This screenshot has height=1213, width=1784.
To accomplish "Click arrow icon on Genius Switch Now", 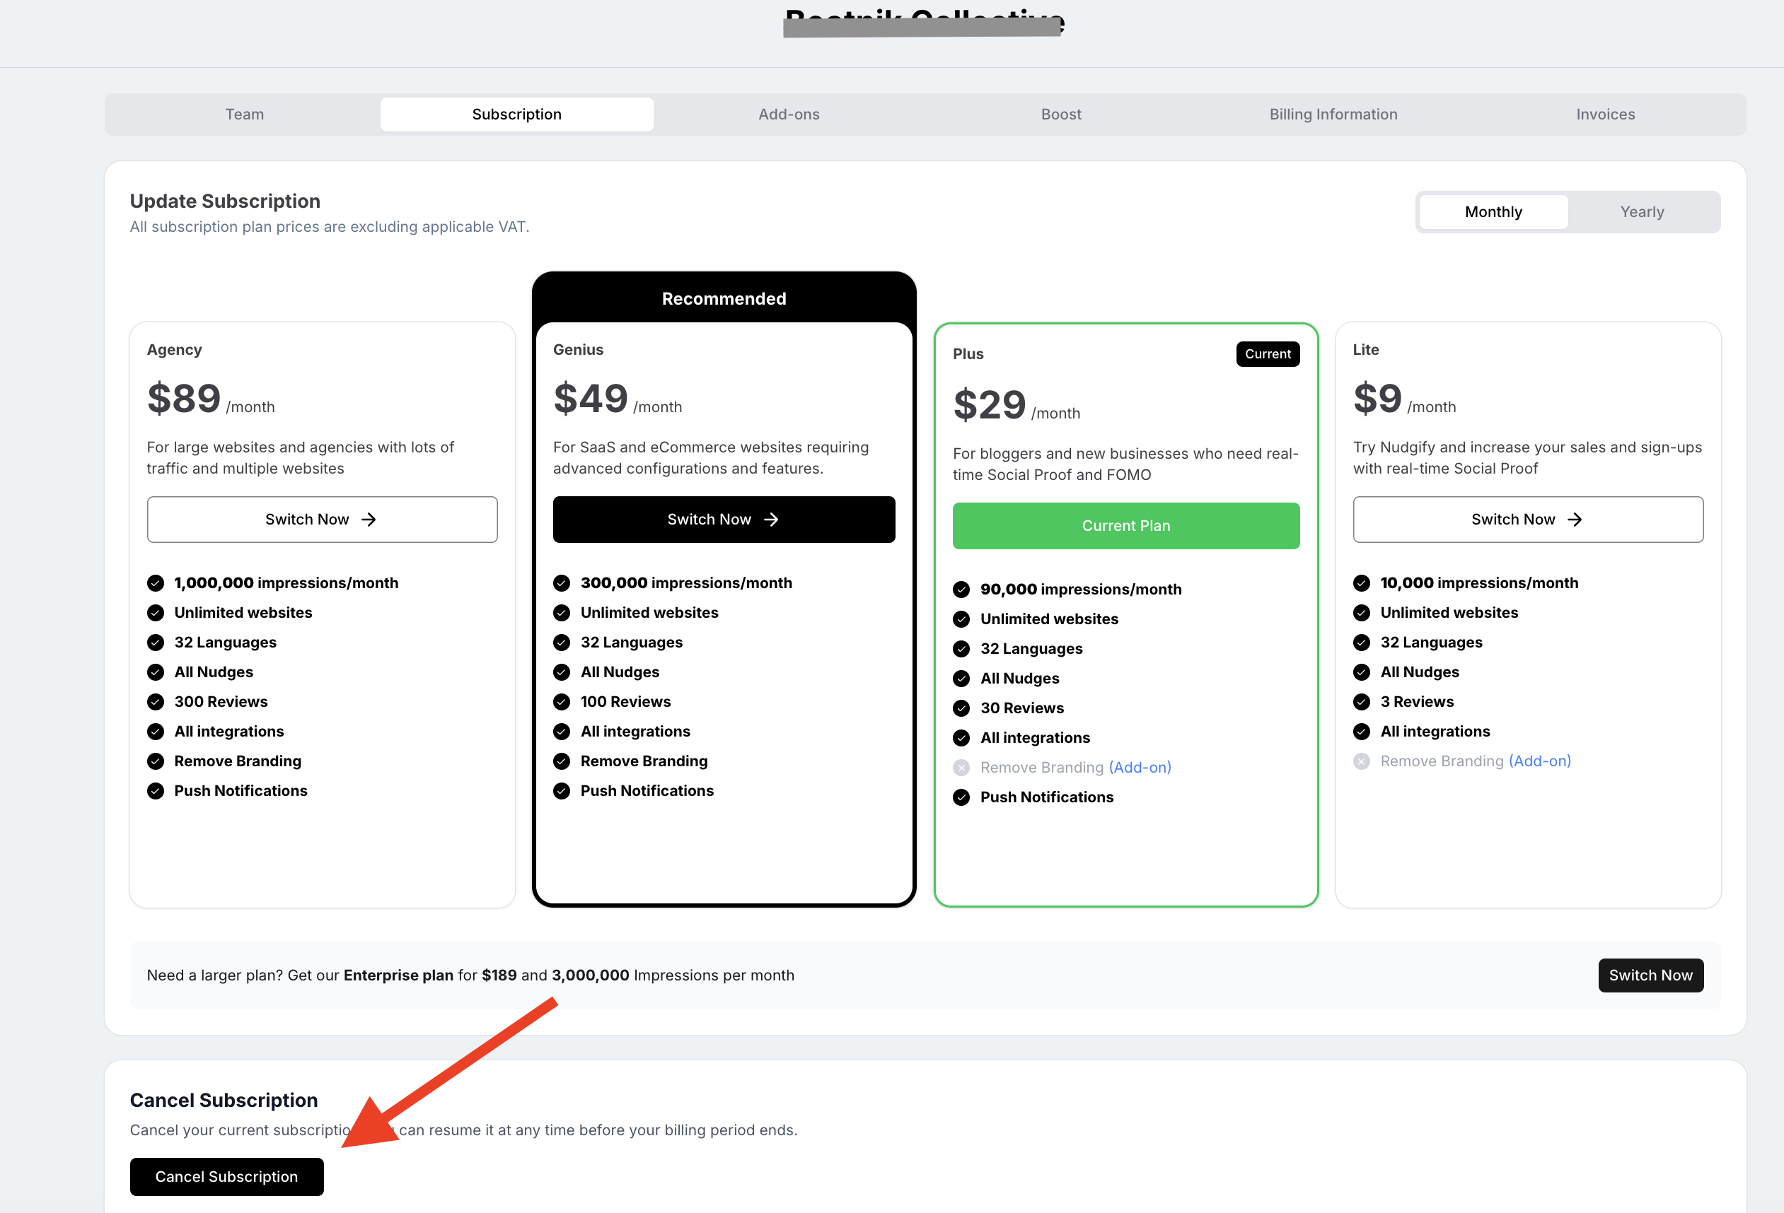I will click(x=771, y=520).
